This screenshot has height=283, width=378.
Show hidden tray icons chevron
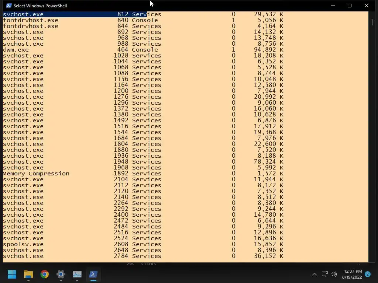pyautogui.click(x=315, y=274)
